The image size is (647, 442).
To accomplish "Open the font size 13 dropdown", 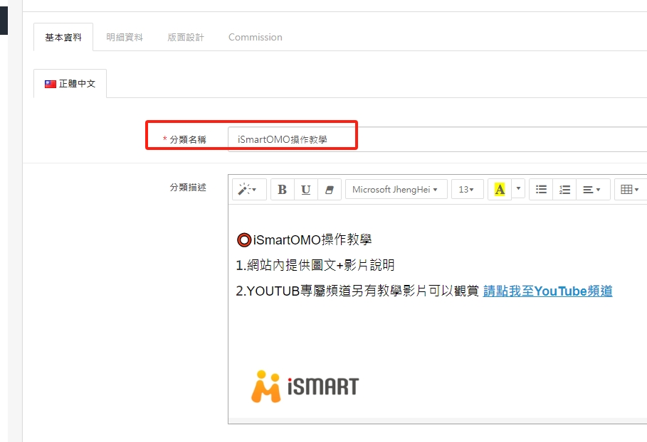I will (467, 190).
